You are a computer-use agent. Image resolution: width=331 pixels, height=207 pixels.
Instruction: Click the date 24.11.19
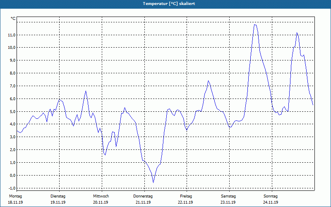click(271, 202)
